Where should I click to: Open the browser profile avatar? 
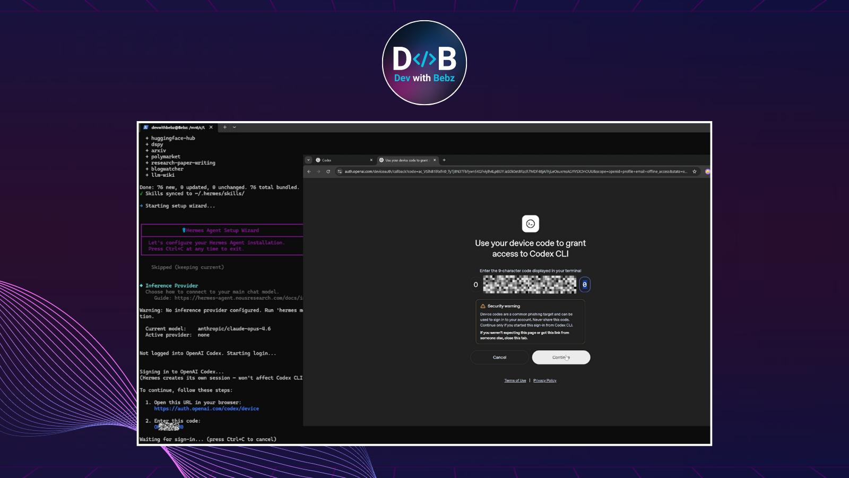pyautogui.click(x=707, y=172)
